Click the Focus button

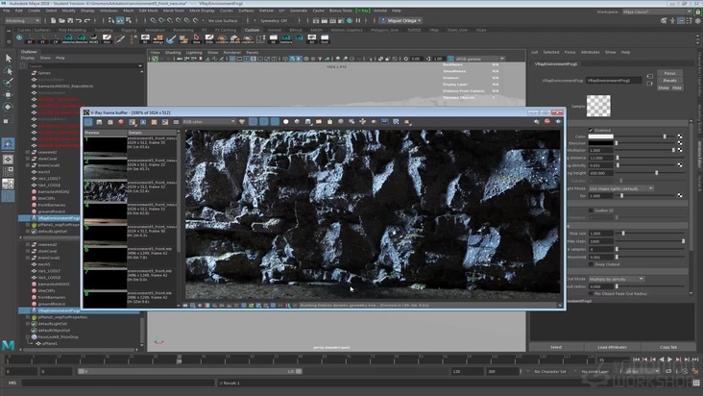click(669, 73)
